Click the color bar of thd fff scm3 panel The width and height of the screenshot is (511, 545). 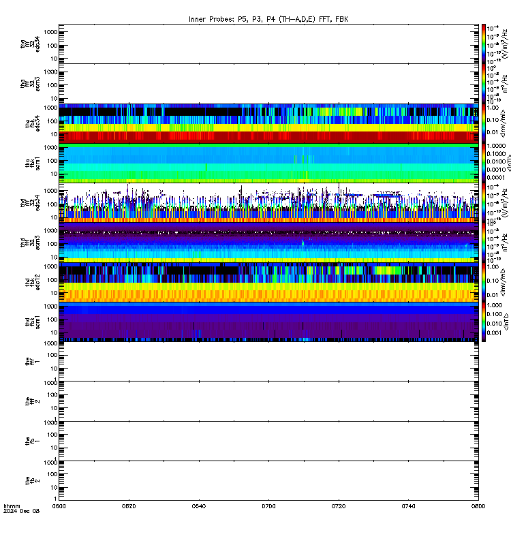tap(484, 243)
